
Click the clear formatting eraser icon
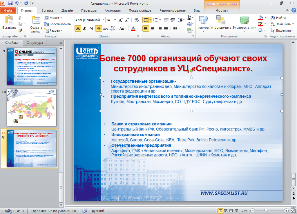[x=136, y=20]
